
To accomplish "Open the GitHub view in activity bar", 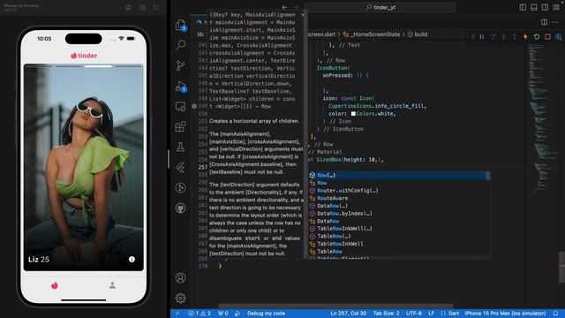I will click(x=180, y=208).
